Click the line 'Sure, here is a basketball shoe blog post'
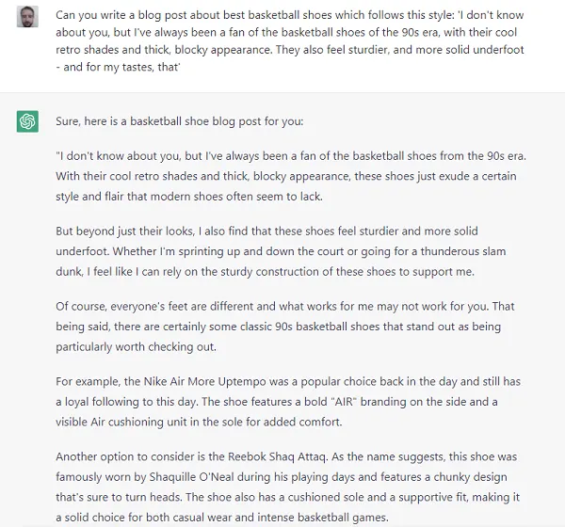This screenshot has height=527, width=565. point(180,121)
